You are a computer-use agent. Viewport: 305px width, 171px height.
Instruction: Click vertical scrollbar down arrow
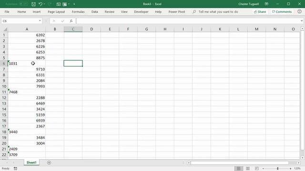coord(303,158)
